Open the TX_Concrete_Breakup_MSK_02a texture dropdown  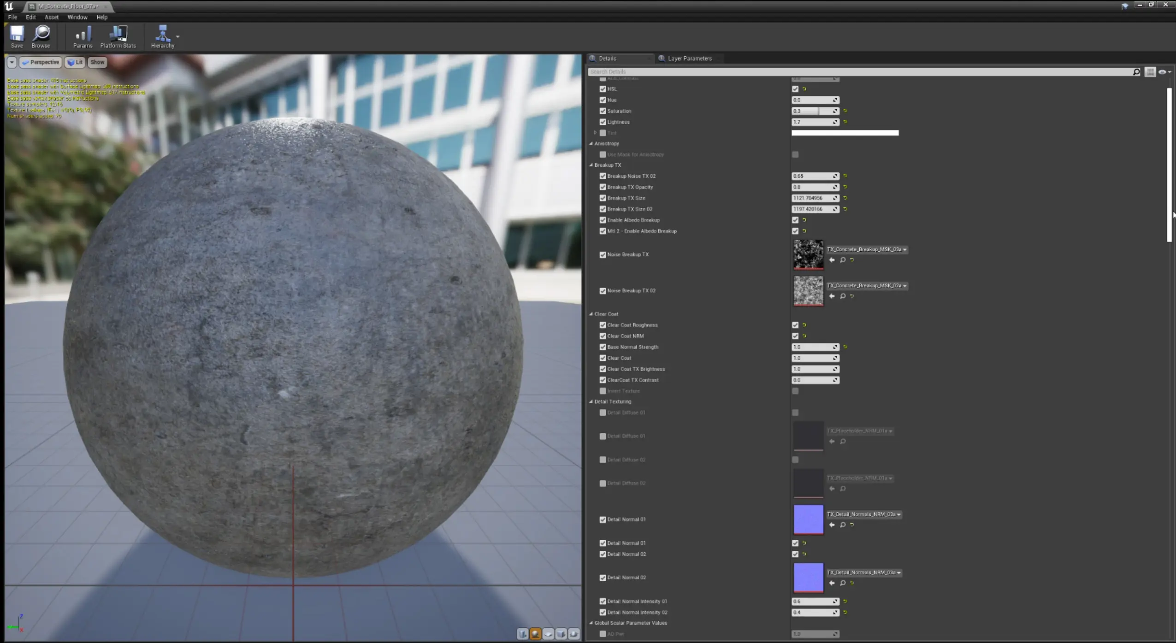[904, 285]
